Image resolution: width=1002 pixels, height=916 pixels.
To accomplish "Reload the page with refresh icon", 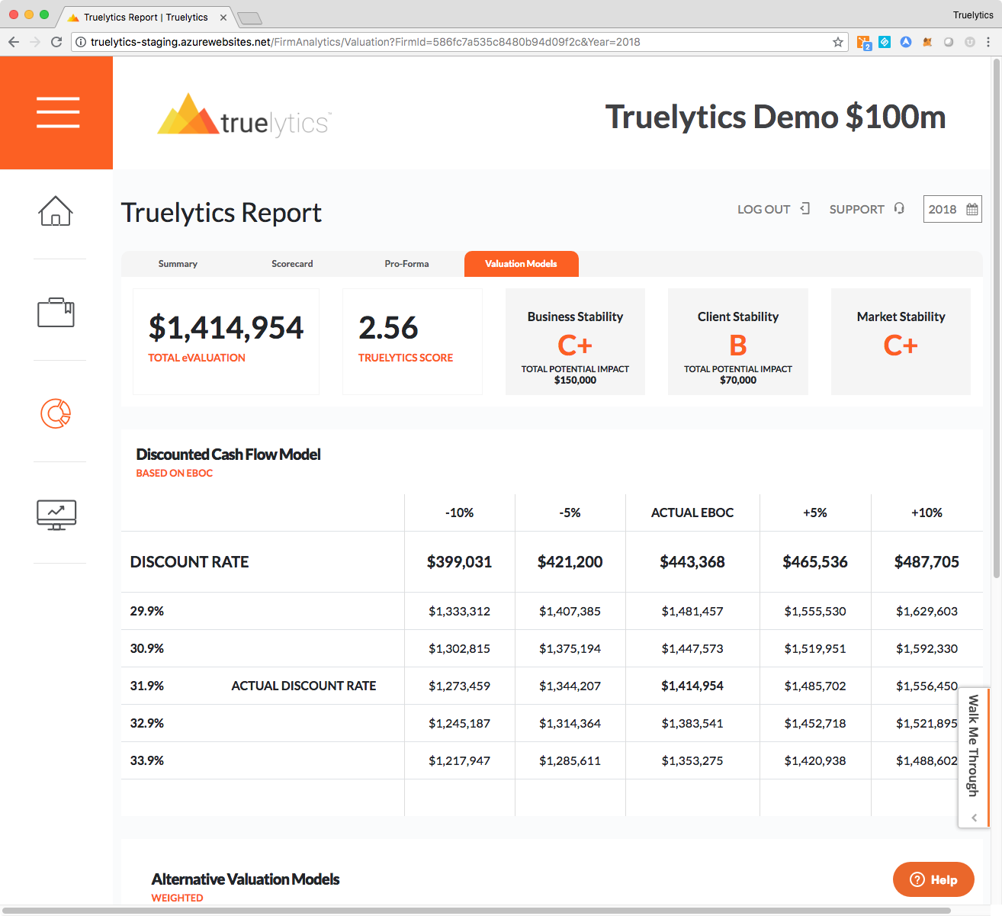I will [x=56, y=42].
